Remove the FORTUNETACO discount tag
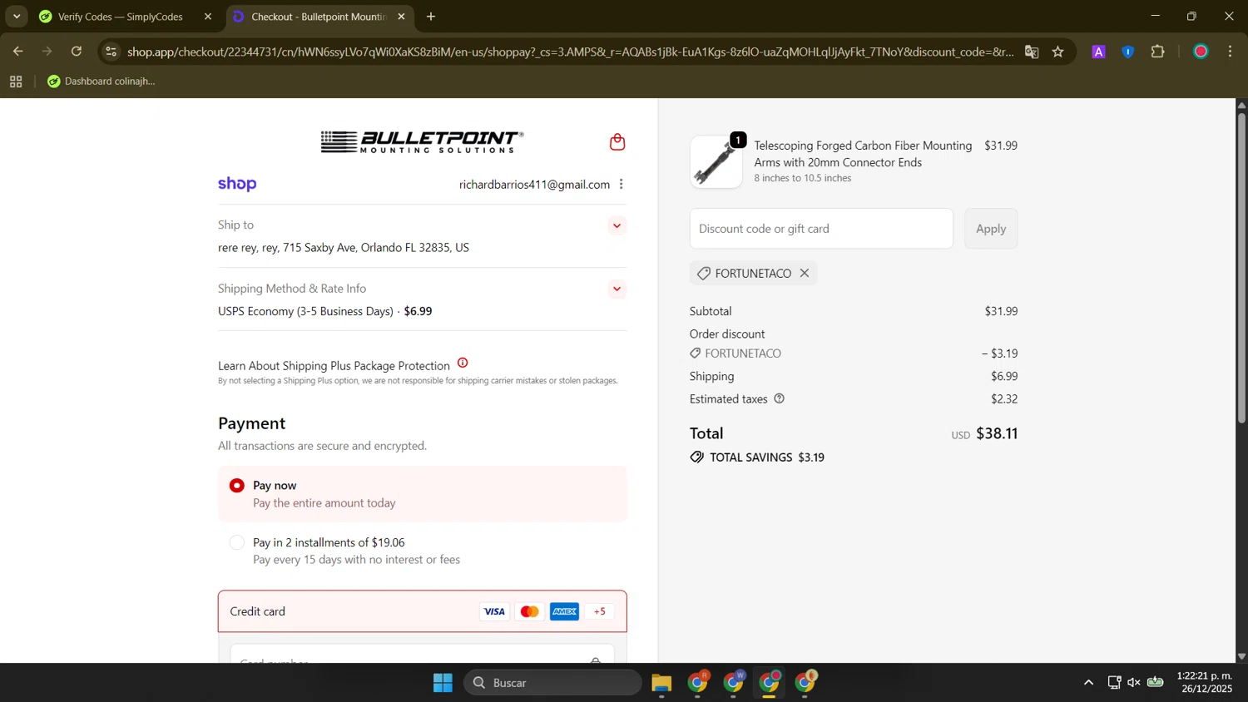The width and height of the screenshot is (1248, 702). 805,274
